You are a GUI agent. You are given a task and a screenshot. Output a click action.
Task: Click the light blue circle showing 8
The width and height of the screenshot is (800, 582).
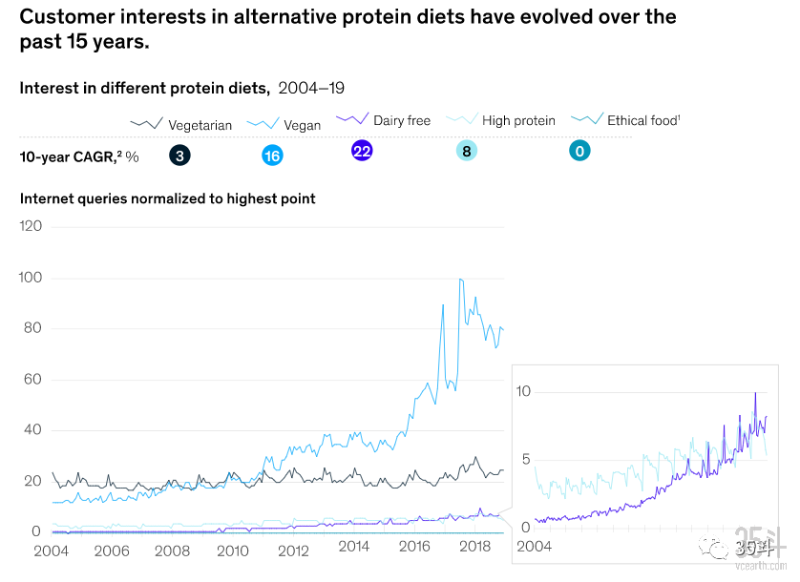(467, 151)
